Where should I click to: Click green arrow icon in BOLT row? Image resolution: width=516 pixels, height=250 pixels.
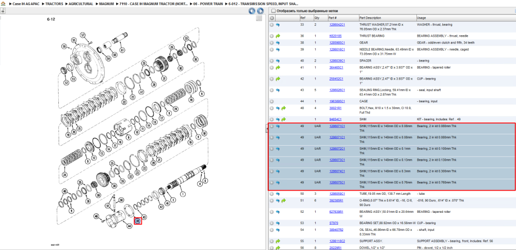tap(283, 108)
